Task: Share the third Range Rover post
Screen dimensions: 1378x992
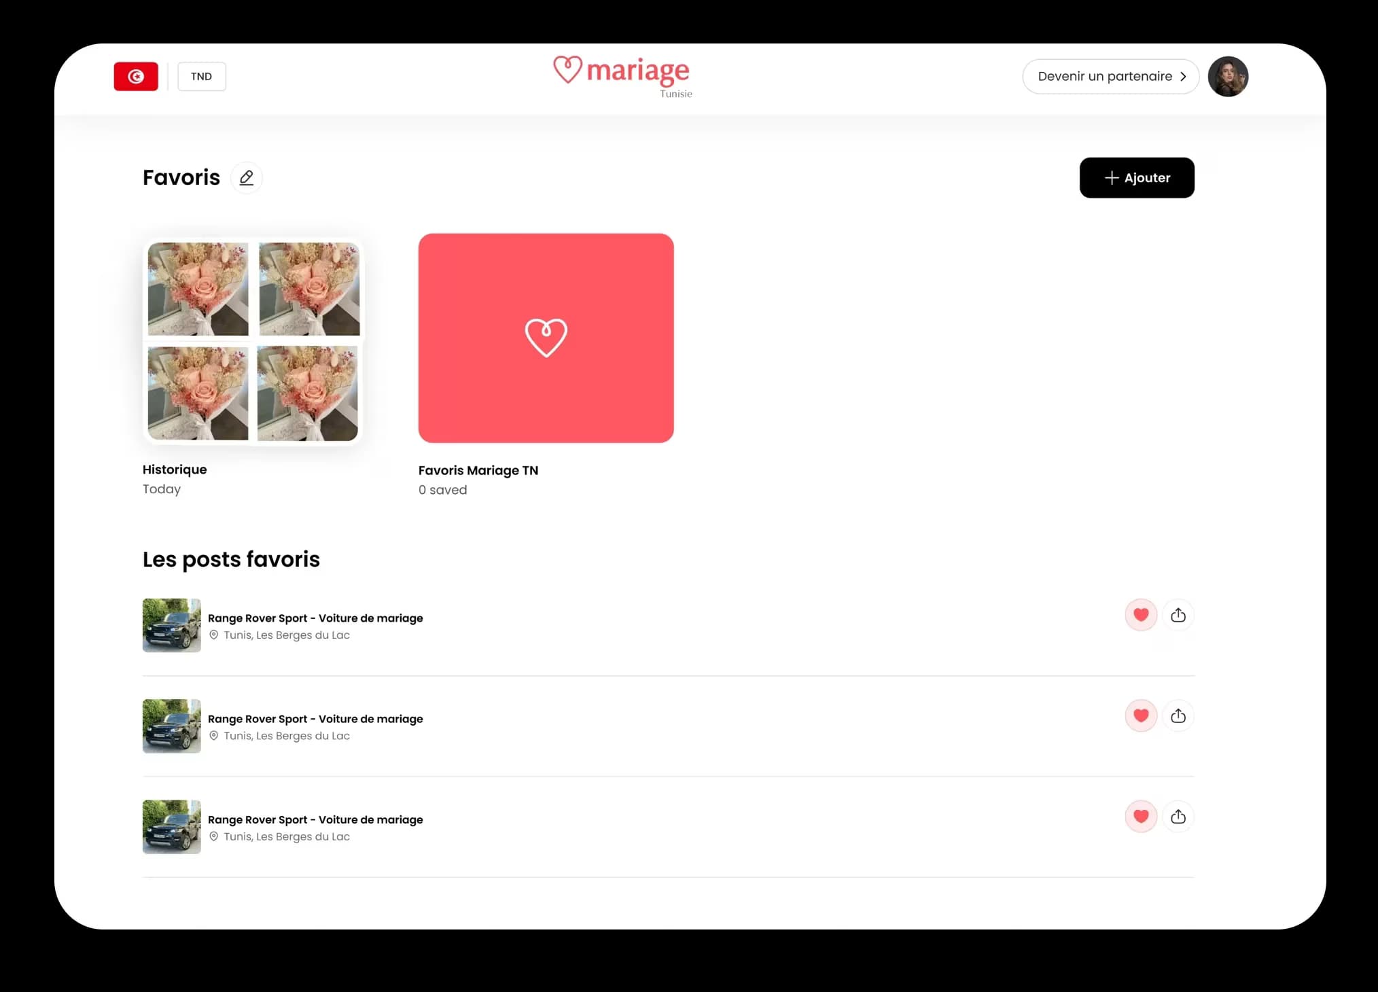Action: [1178, 816]
